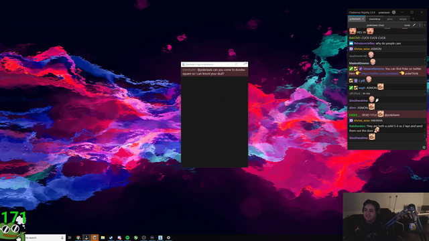Close the pokelawls tab
Screen dimensions: 429x241
point(363,19)
